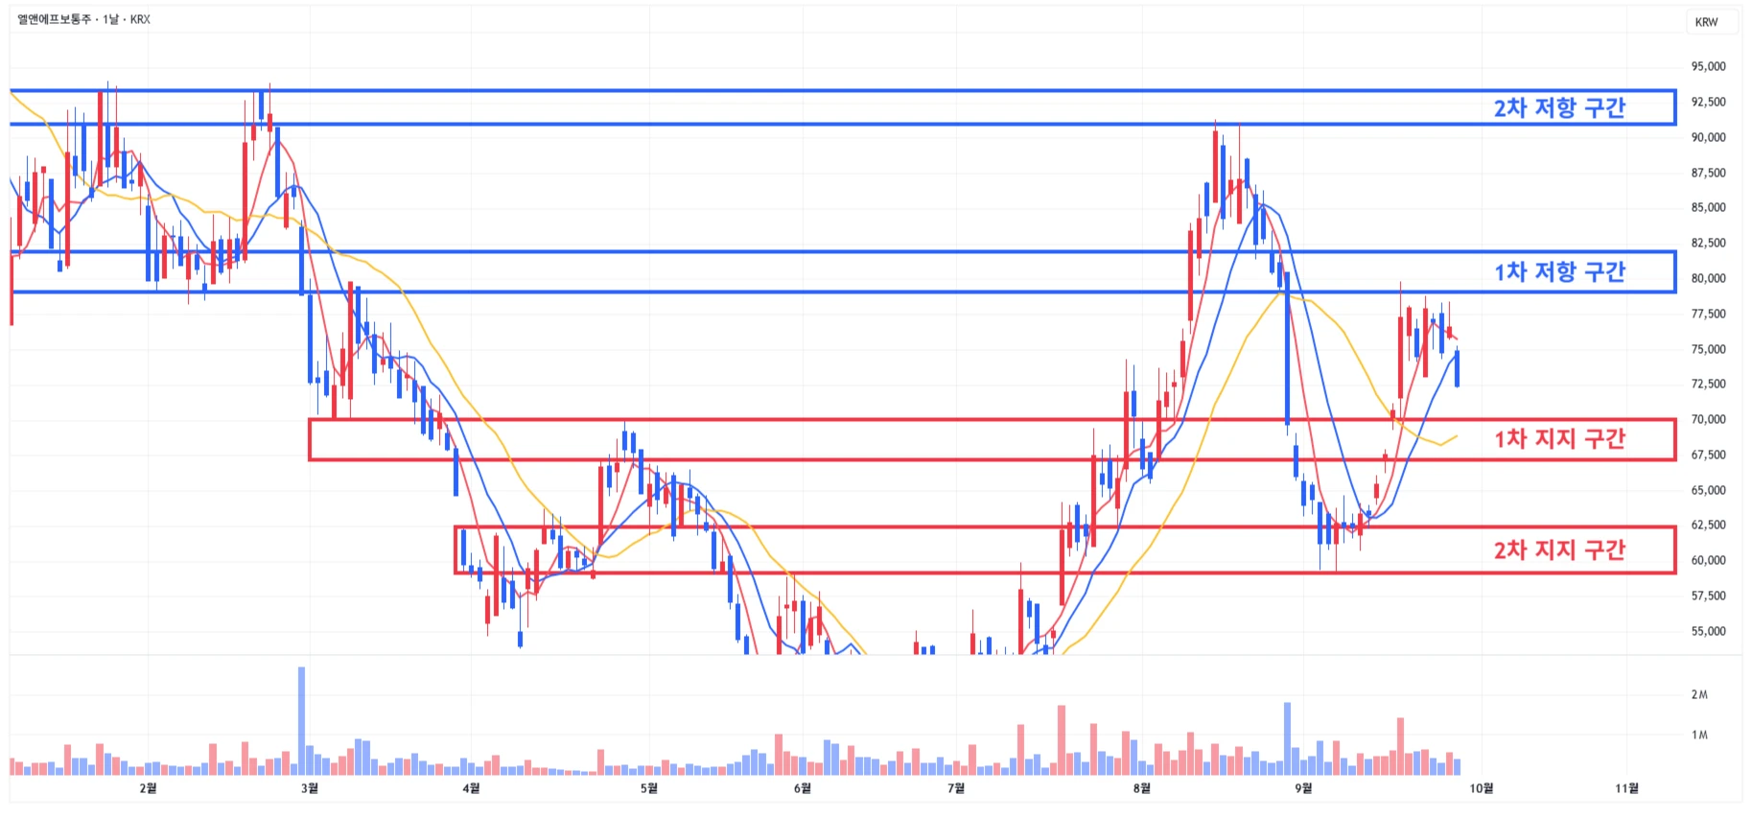
Task: Click the 2월 marker on time axis
Action: point(148,788)
